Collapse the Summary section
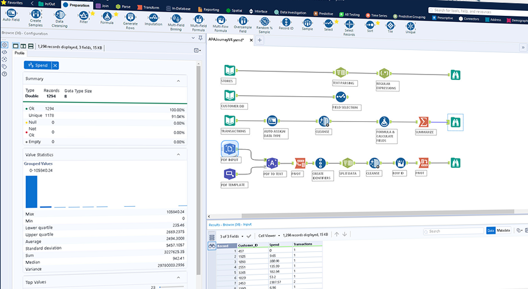The image size is (528, 289). (x=178, y=81)
